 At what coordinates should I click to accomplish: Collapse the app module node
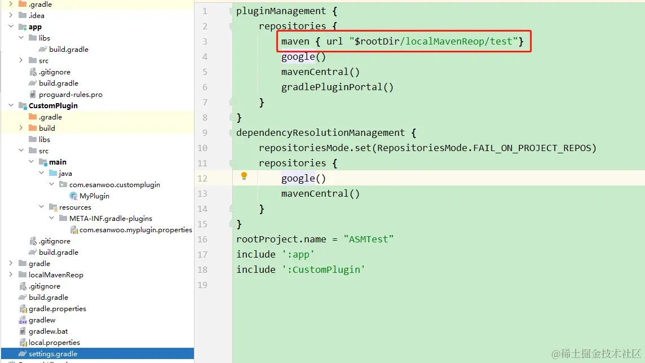pyautogui.click(x=11, y=26)
